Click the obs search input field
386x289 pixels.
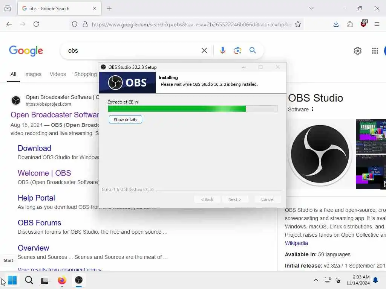[133, 51]
